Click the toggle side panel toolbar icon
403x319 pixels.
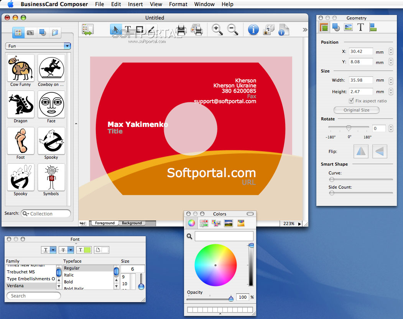pyautogui.click(x=88, y=30)
